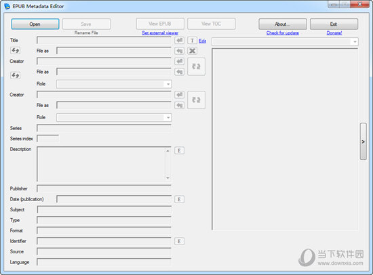This screenshot has height=275, width=373.
Task: Click the second Creator File as field
Action: tap(114, 105)
